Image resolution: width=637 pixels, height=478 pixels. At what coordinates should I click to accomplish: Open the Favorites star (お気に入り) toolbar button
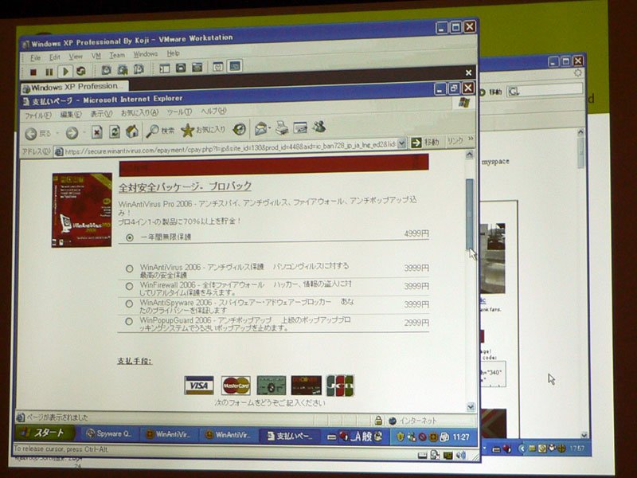coord(203,130)
